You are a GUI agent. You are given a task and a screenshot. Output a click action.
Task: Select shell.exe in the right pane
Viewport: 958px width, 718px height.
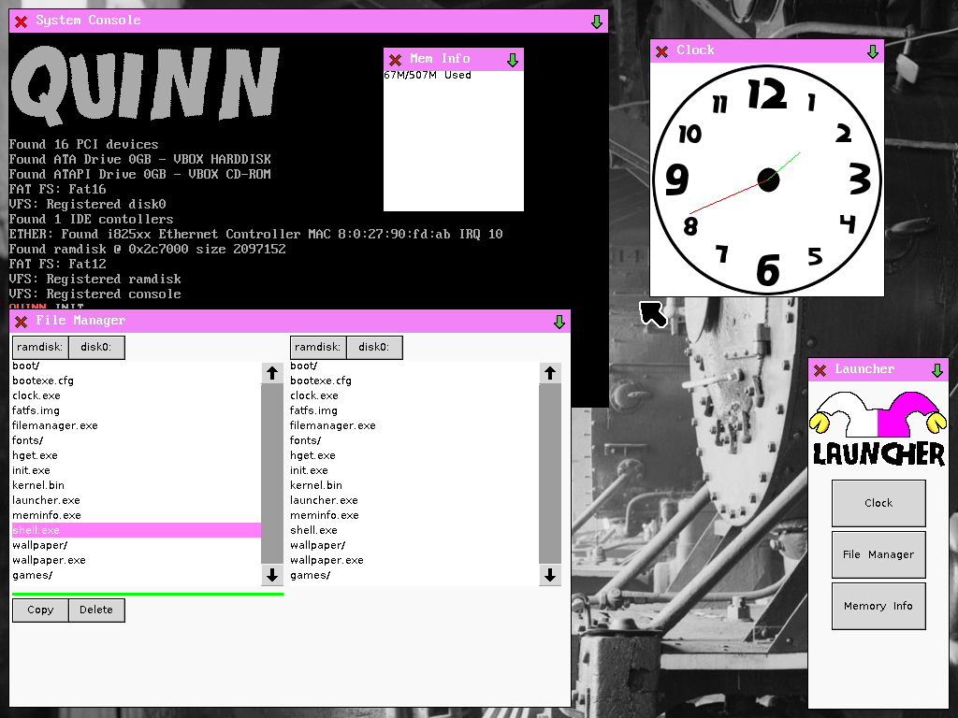point(414,531)
